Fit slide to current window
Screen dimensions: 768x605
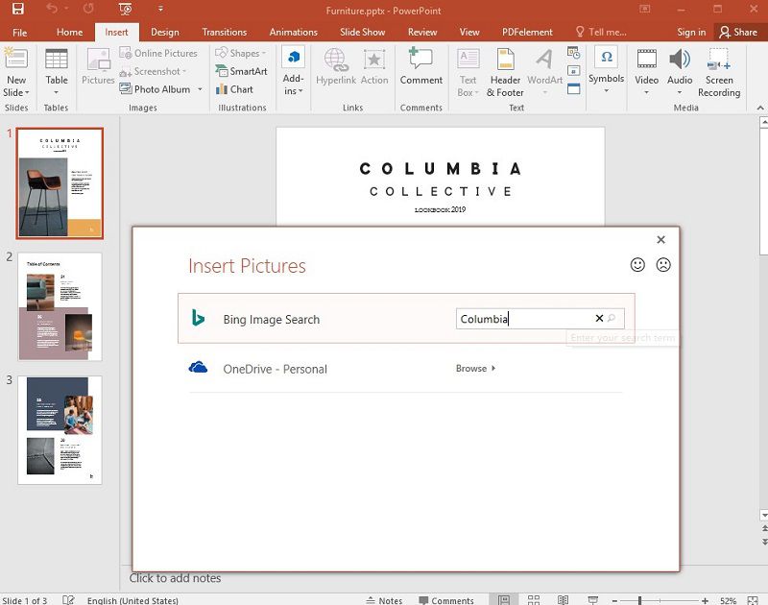click(753, 600)
